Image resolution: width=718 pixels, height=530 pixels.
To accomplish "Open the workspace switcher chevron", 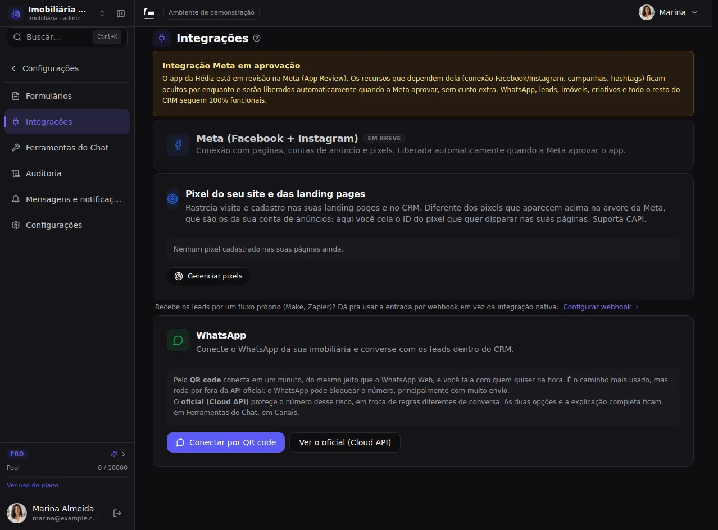I will coord(102,13).
